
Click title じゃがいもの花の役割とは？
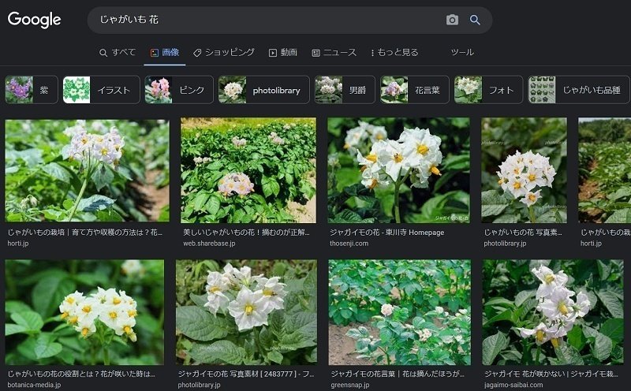(x=81, y=374)
